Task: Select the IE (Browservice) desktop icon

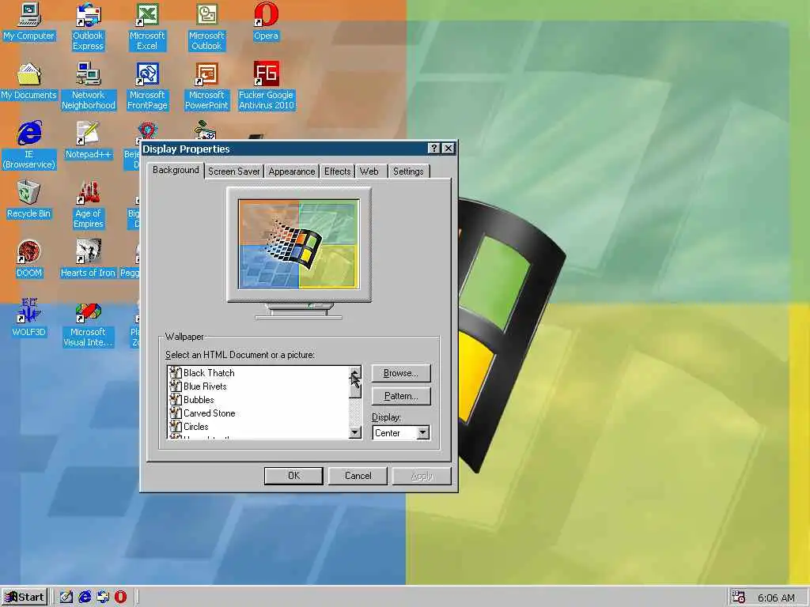Action: [x=29, y=145]
